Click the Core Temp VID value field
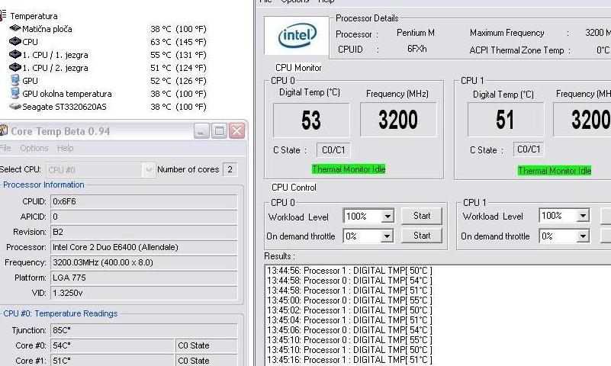This screenshot has width=611, height=366. click(x=143, y=293)
